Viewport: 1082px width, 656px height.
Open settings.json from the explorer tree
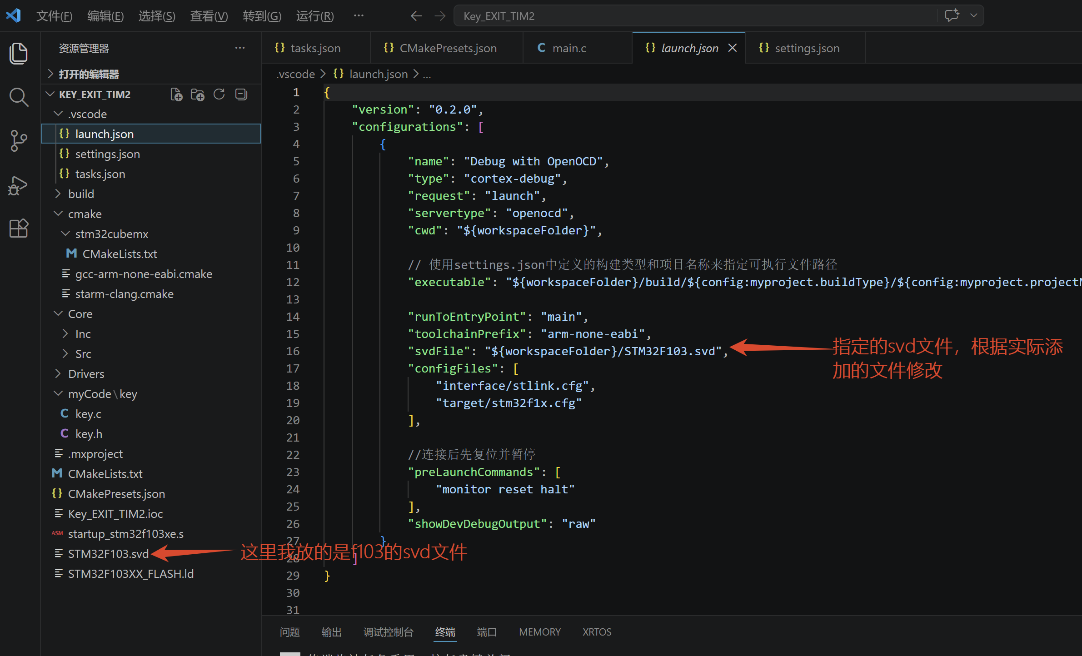coord(151,154)
